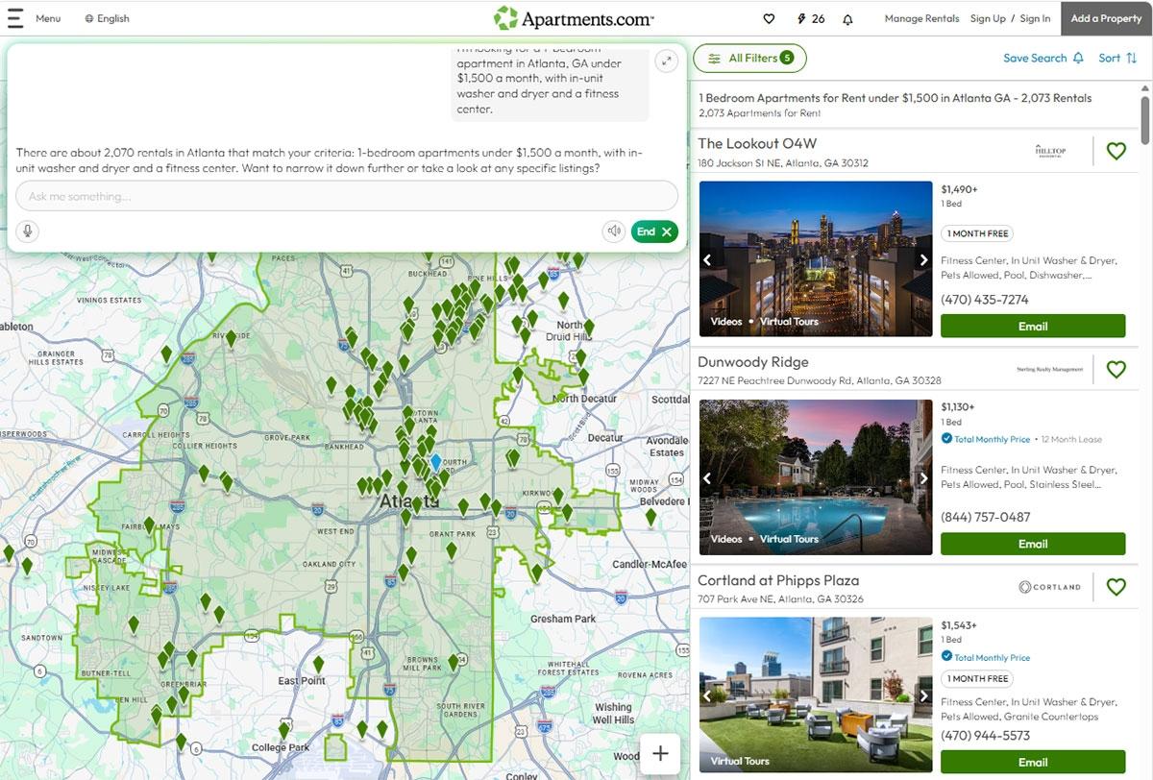This screenshot has height=780, width=1153.
Task: Click Add a Property button
Action: point(1106,18)
